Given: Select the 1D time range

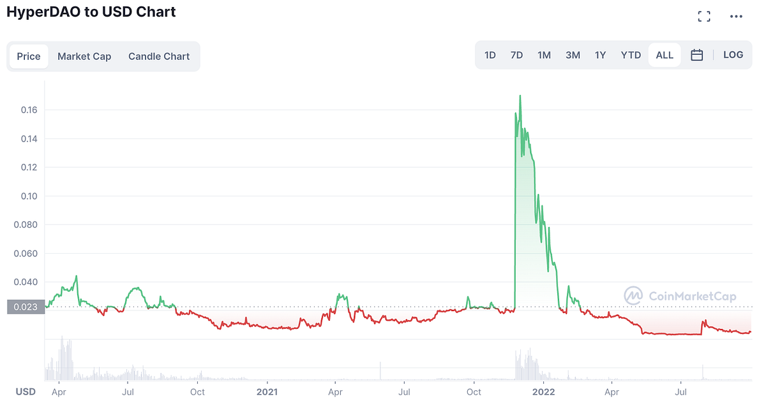Looking at the screenshot, I should (490, 55).
